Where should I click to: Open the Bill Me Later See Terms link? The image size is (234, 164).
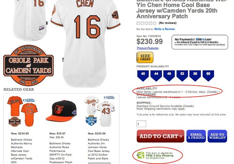pos(221,44)
